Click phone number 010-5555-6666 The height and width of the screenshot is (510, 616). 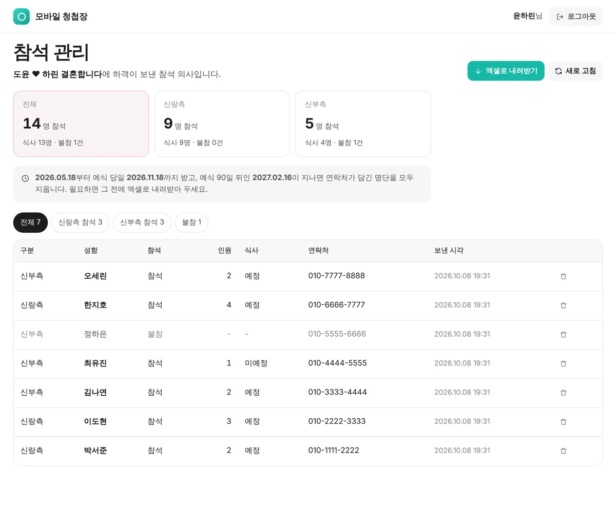337,334
